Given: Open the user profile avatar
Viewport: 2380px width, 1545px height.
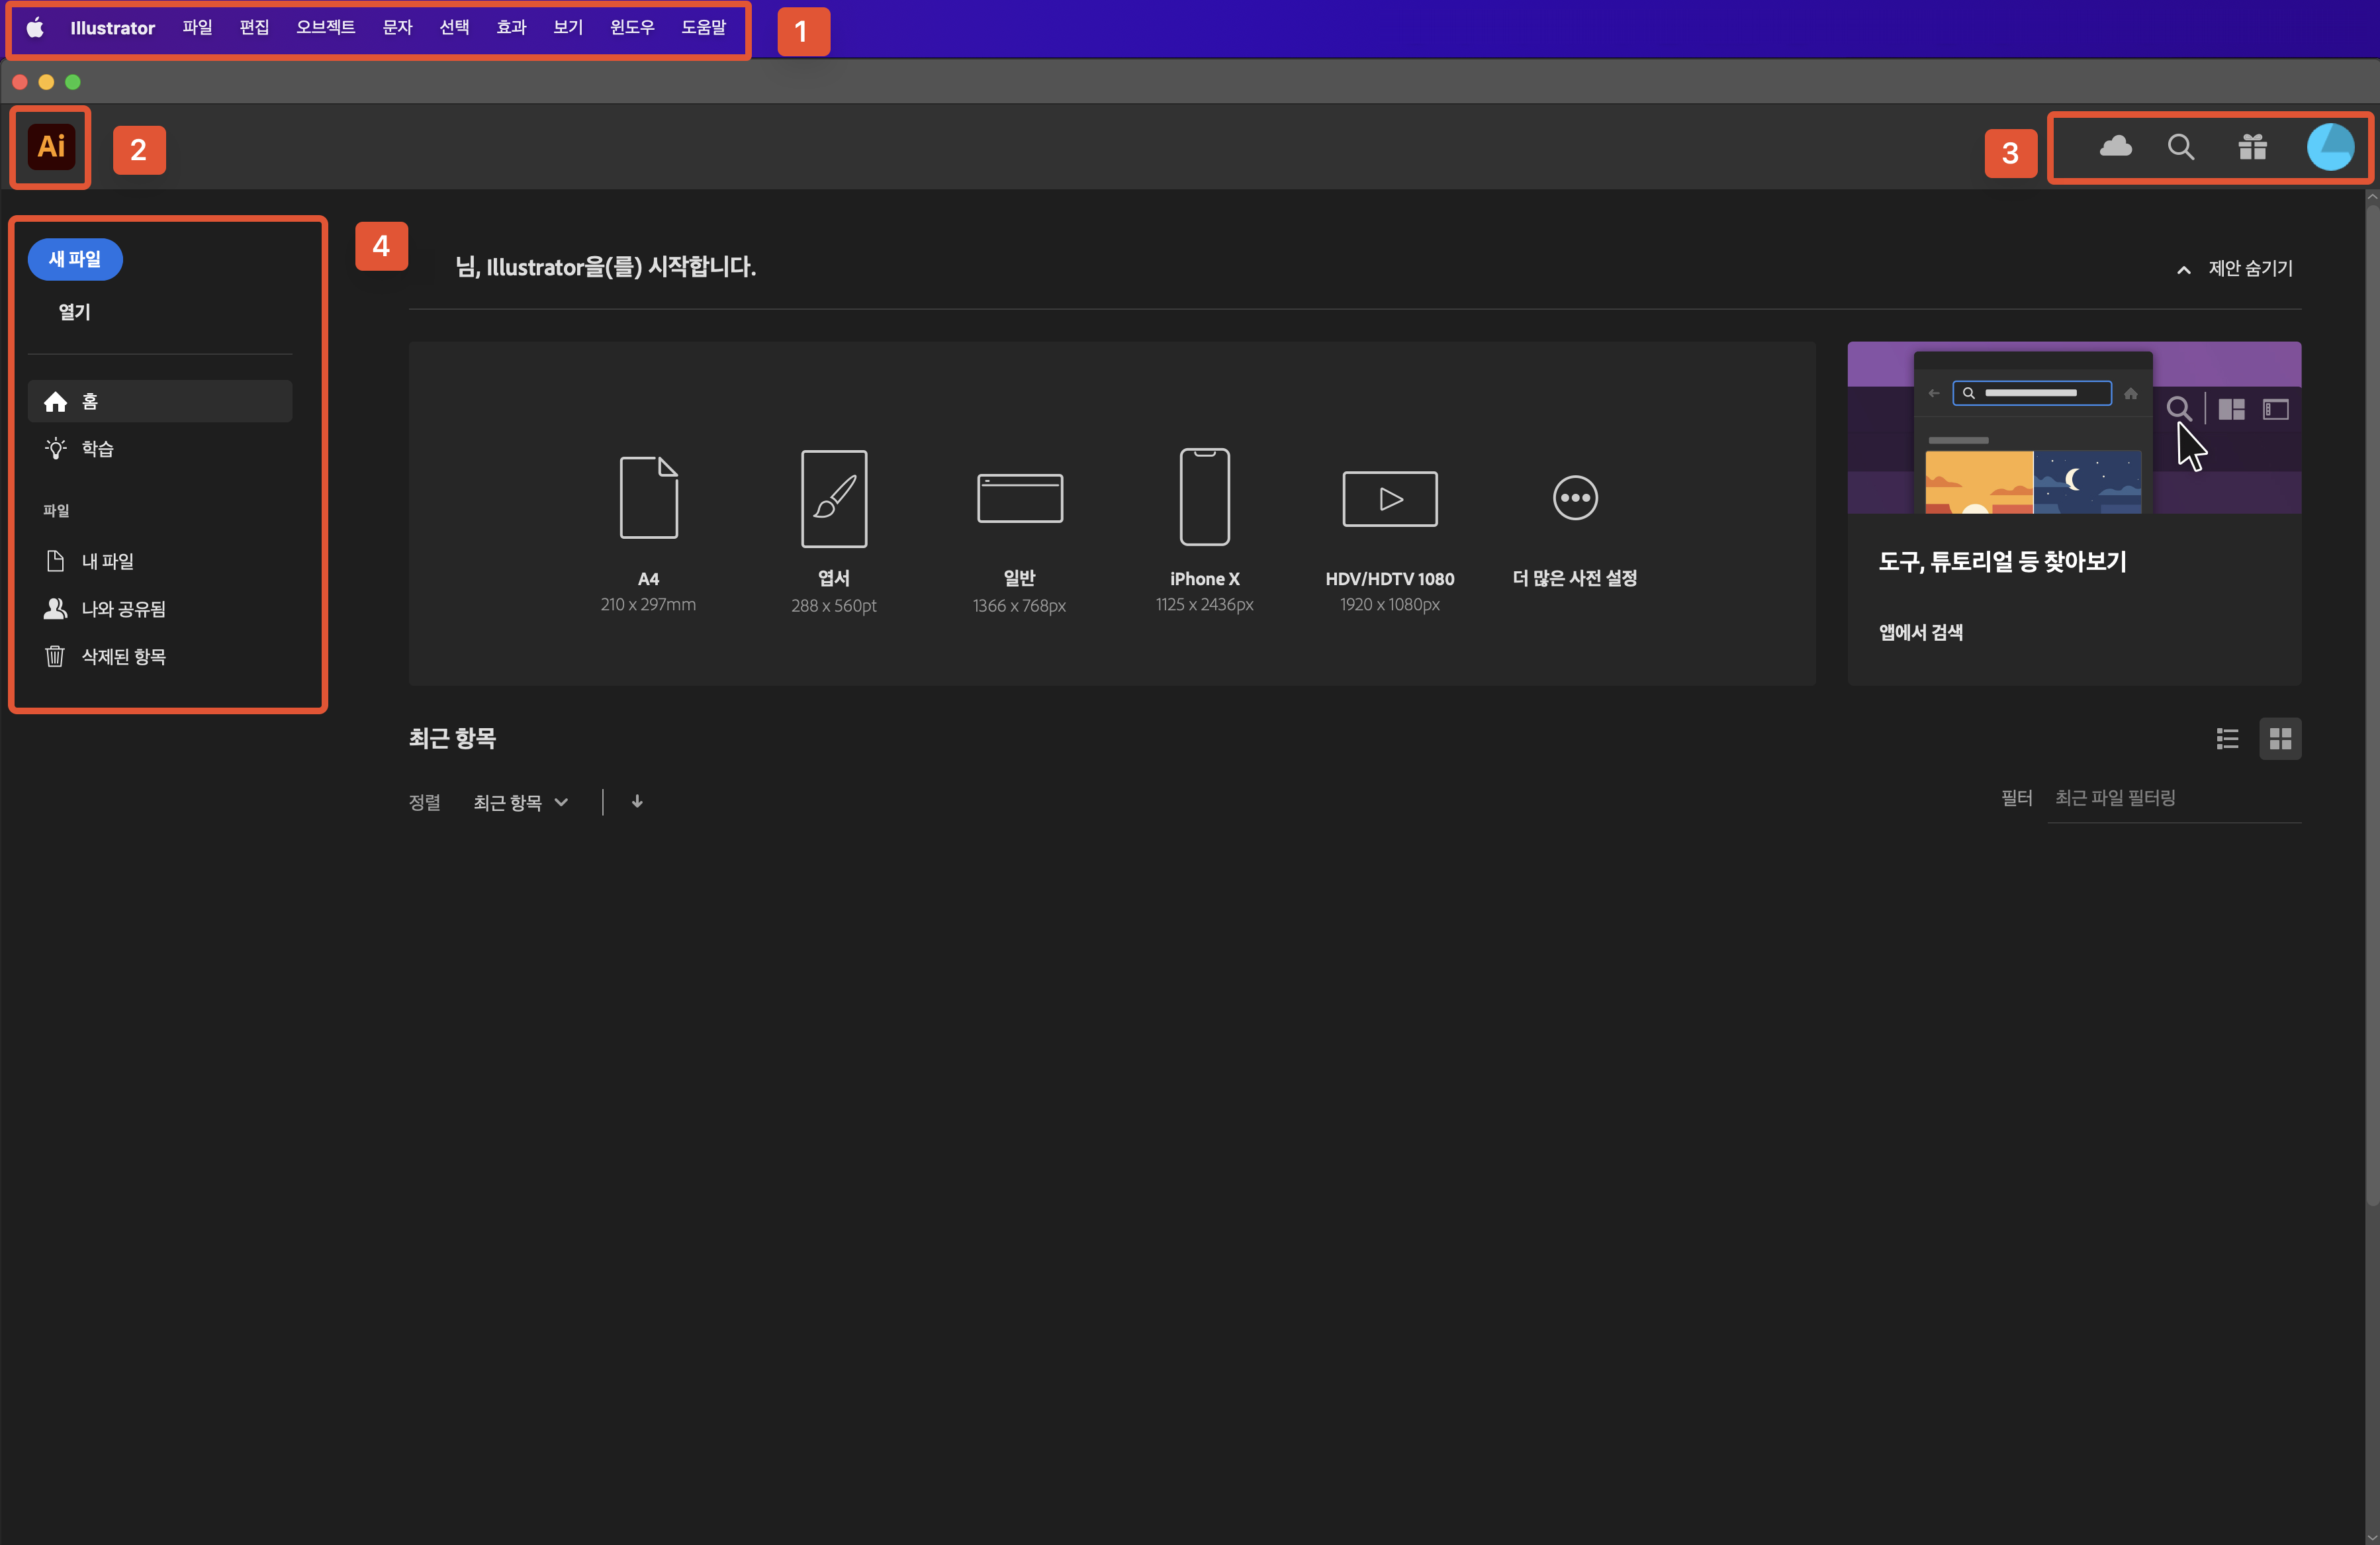Looking at the screenshot, I should point(2329,147).
